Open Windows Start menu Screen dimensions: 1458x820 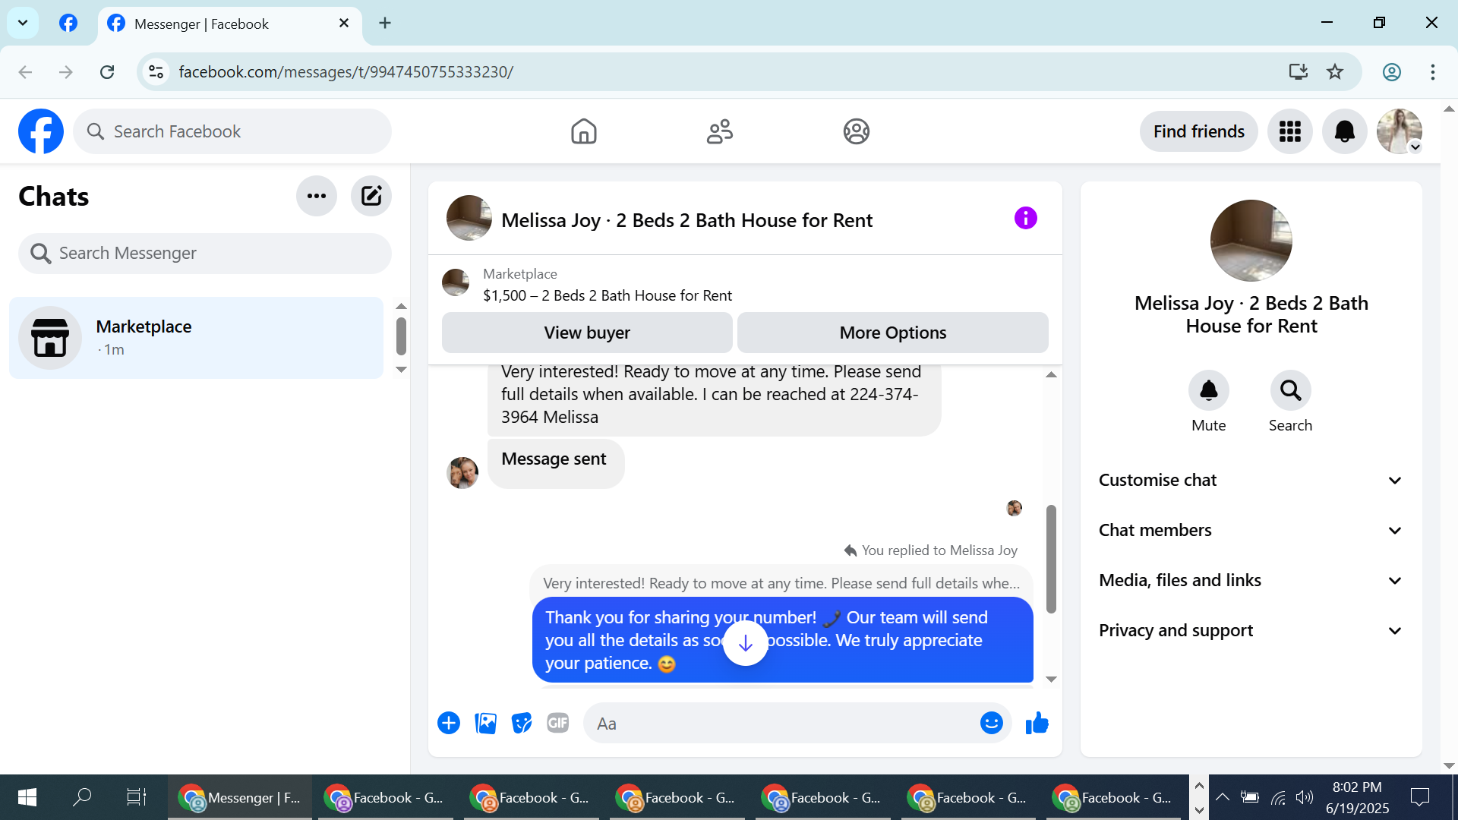27,797
